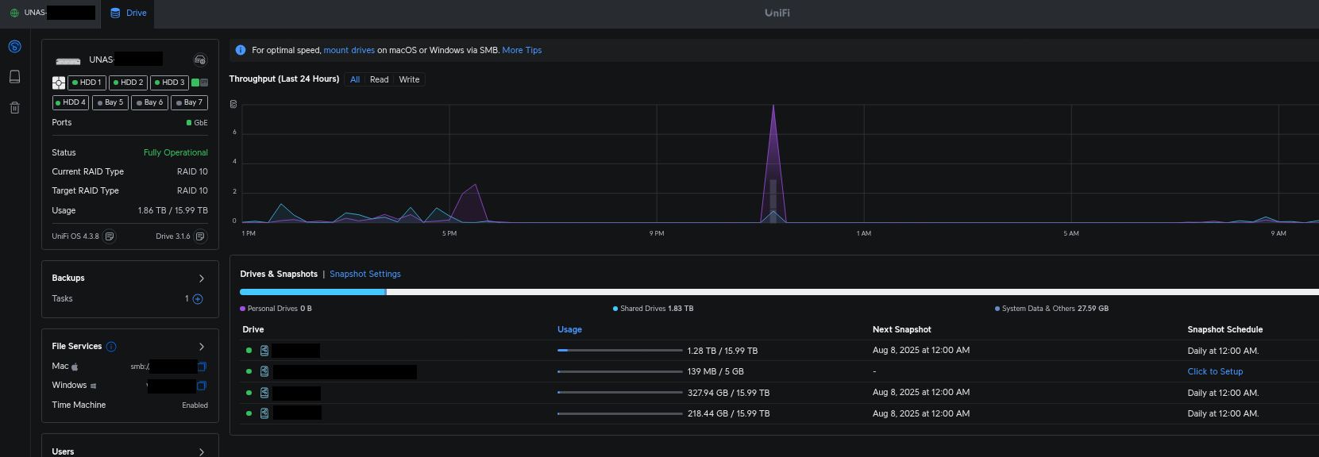Click the shared drive icon in 1.28 TB row
This screenshot has height=457, width=1319.
point(264,351)
